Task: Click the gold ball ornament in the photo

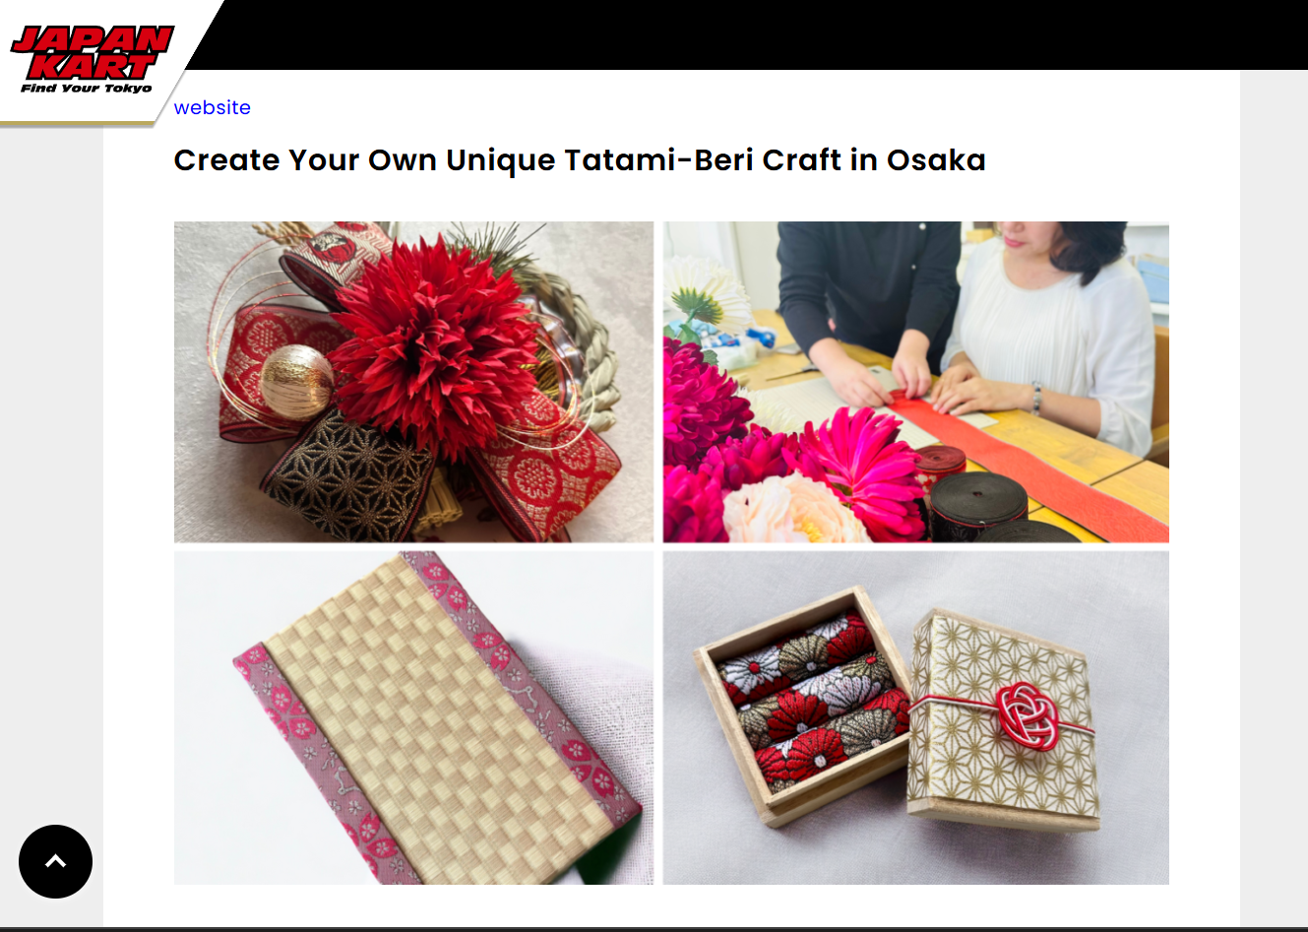Action: (x=296, y=381)
